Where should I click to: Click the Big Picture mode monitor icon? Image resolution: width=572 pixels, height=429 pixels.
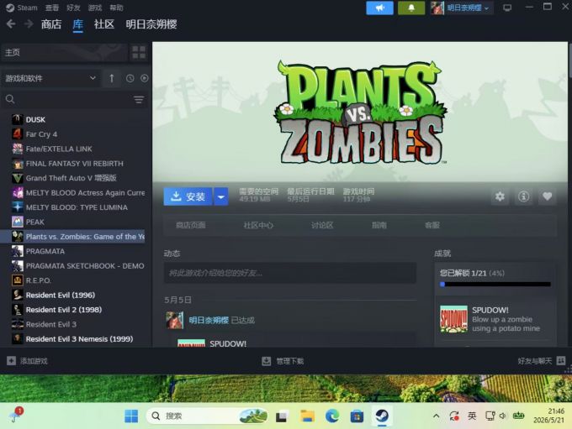[x=507, y=8]
